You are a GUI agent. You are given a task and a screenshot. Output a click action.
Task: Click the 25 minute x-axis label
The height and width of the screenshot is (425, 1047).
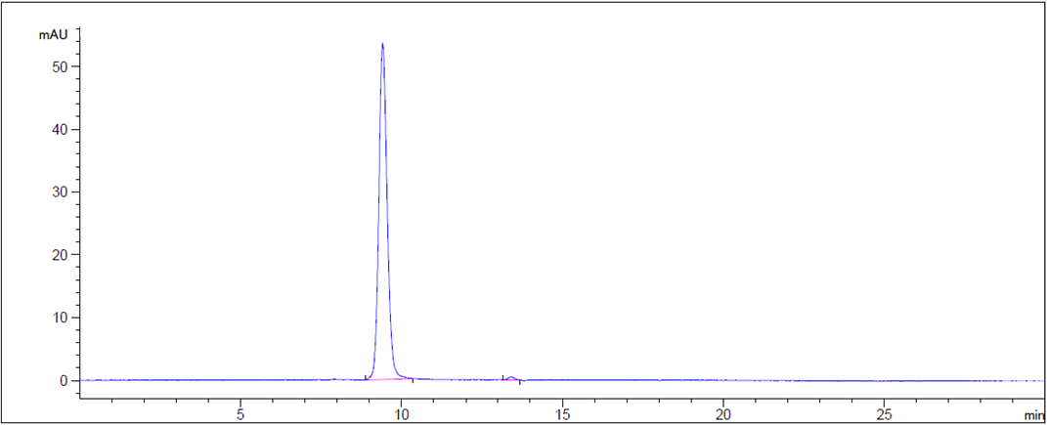click(x=884, y=413)
